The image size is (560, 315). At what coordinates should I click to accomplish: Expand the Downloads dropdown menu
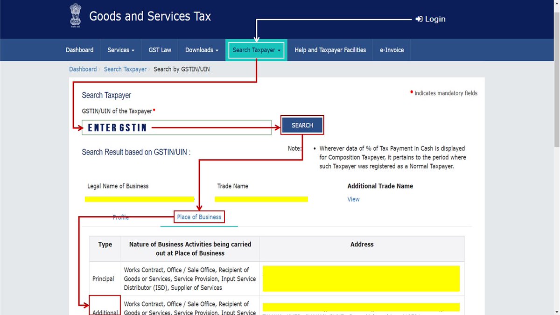pyautogui.click(x=202, y=50)
